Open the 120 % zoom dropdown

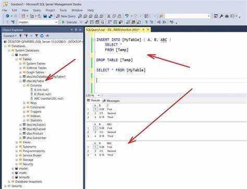pyautogui.click(x=98, y=96)
